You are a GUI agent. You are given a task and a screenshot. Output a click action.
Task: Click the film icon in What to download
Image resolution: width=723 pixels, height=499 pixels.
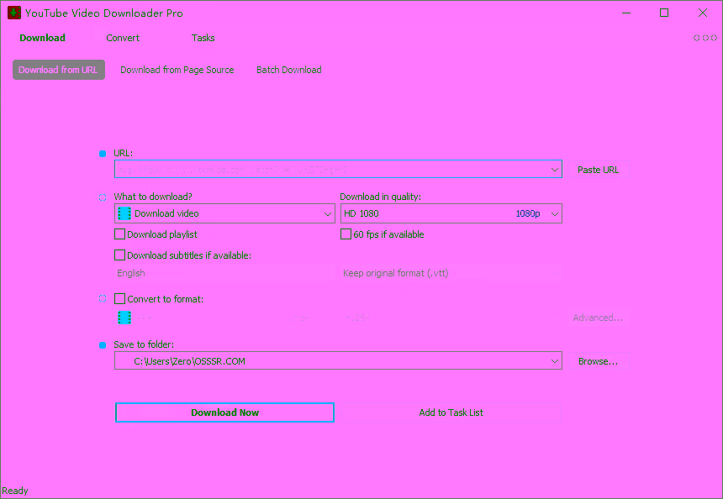124,213
